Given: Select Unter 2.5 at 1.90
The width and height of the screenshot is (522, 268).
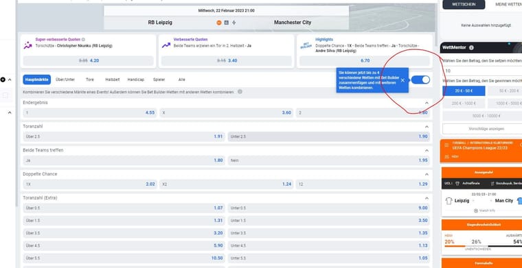Looking at the screenshot, I should (328, 136).
